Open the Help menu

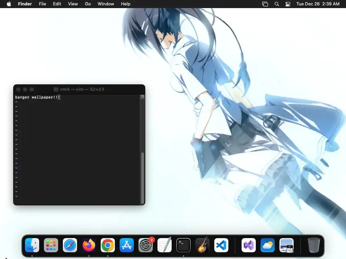(126, 4)
